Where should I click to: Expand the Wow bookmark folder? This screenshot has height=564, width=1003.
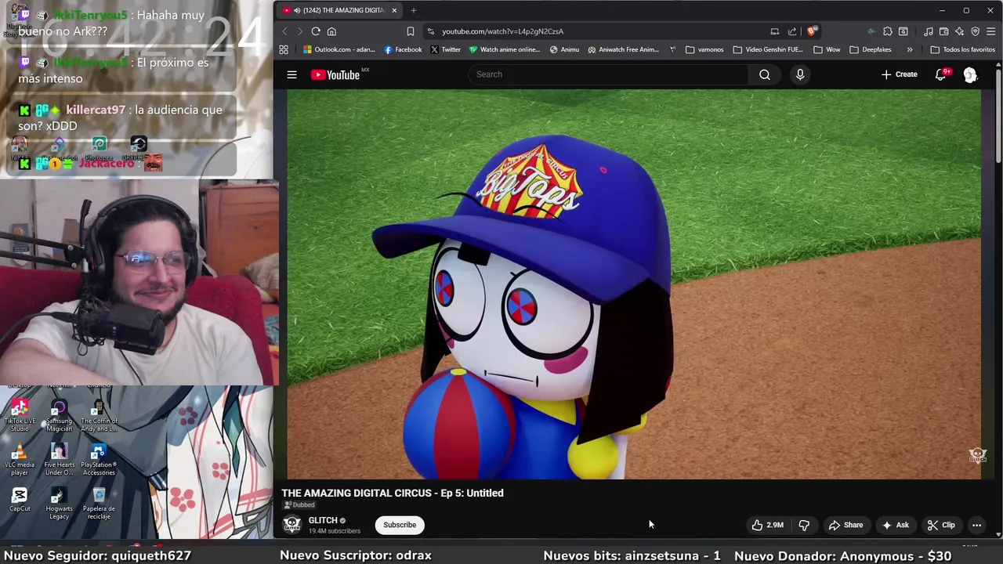(827, 49)
